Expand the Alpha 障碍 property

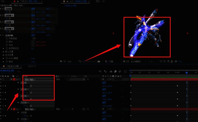coord(3,58)
